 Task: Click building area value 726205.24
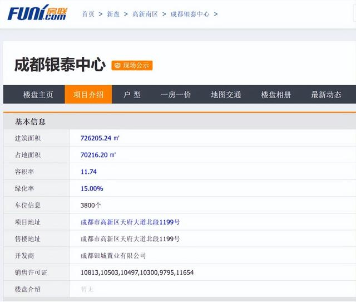coord(100,138)
